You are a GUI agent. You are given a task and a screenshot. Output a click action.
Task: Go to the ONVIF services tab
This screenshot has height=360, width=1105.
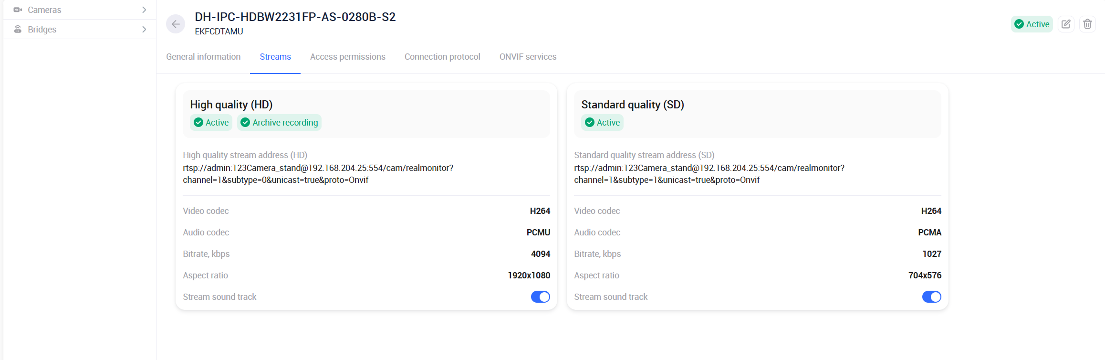pos(528,57)
